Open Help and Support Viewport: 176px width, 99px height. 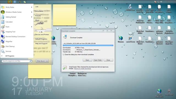(41, 43)
